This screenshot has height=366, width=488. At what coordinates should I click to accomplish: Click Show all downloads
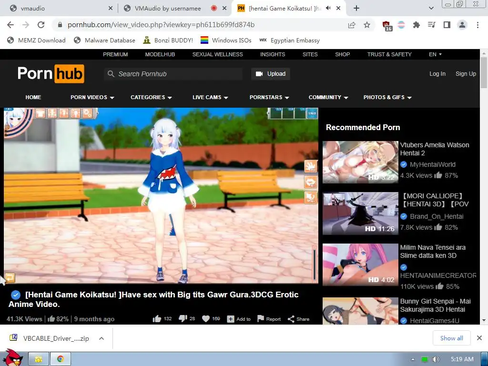pyautogui.click(x=452, y=338)
